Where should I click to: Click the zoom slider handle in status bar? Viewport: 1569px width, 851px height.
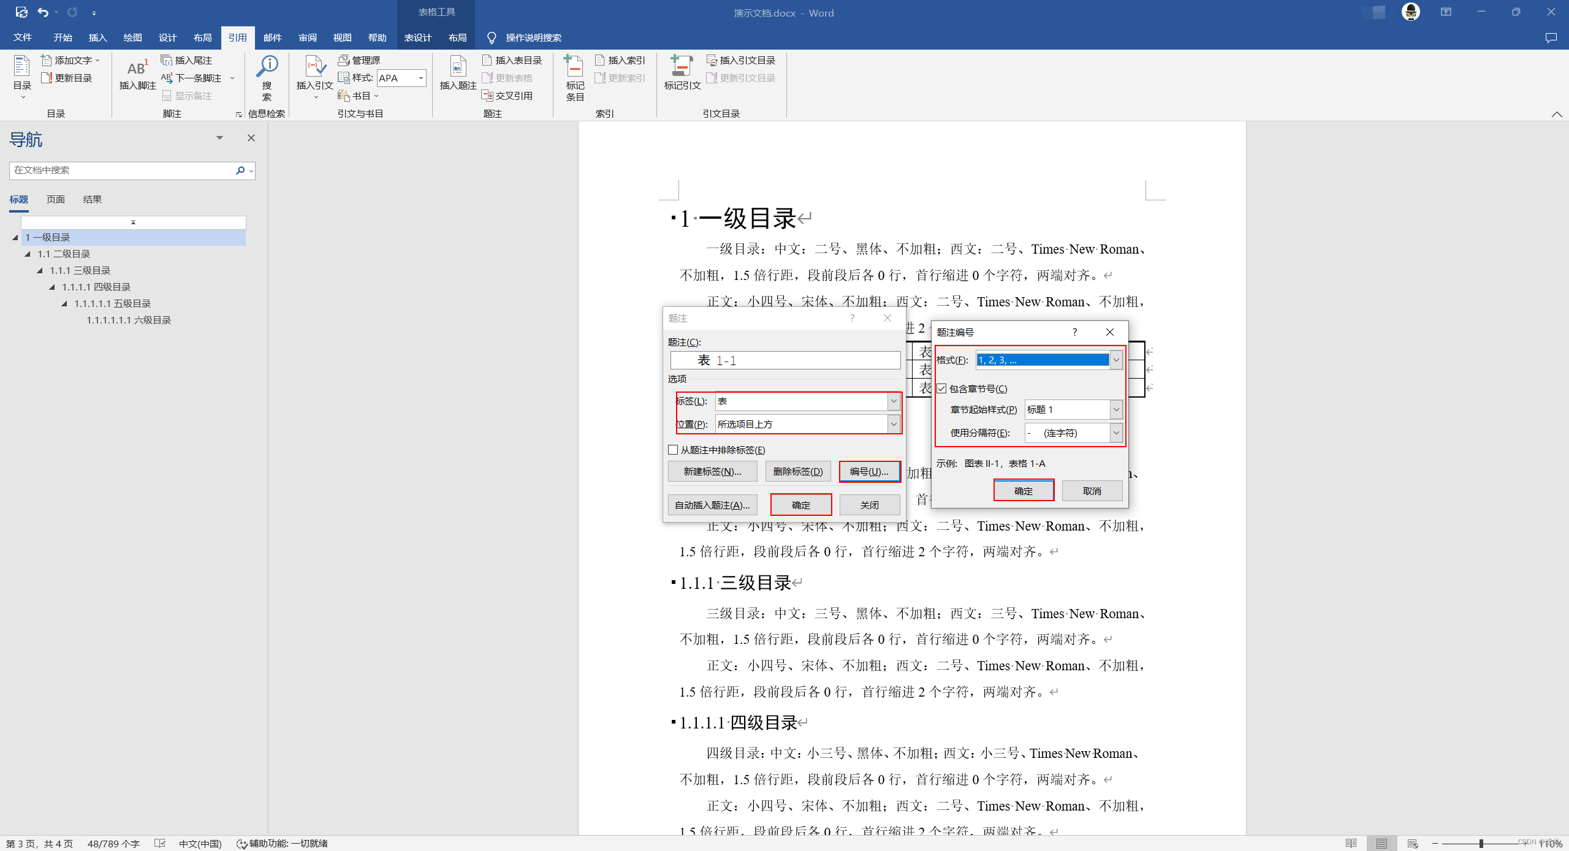point(1481,844)
